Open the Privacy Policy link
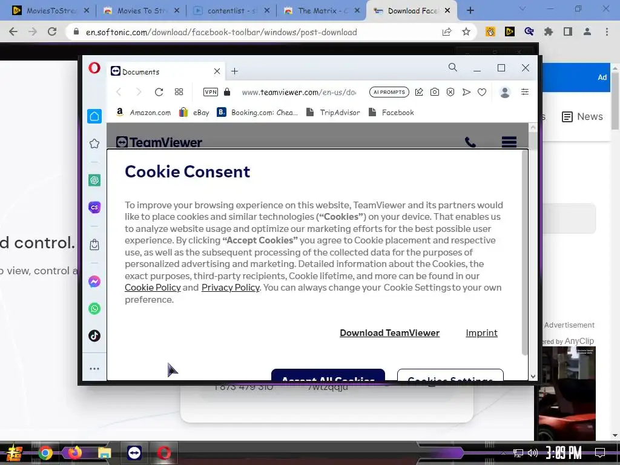Image resolution: width=620 pixels, height=465 pixels. (231, 288)
